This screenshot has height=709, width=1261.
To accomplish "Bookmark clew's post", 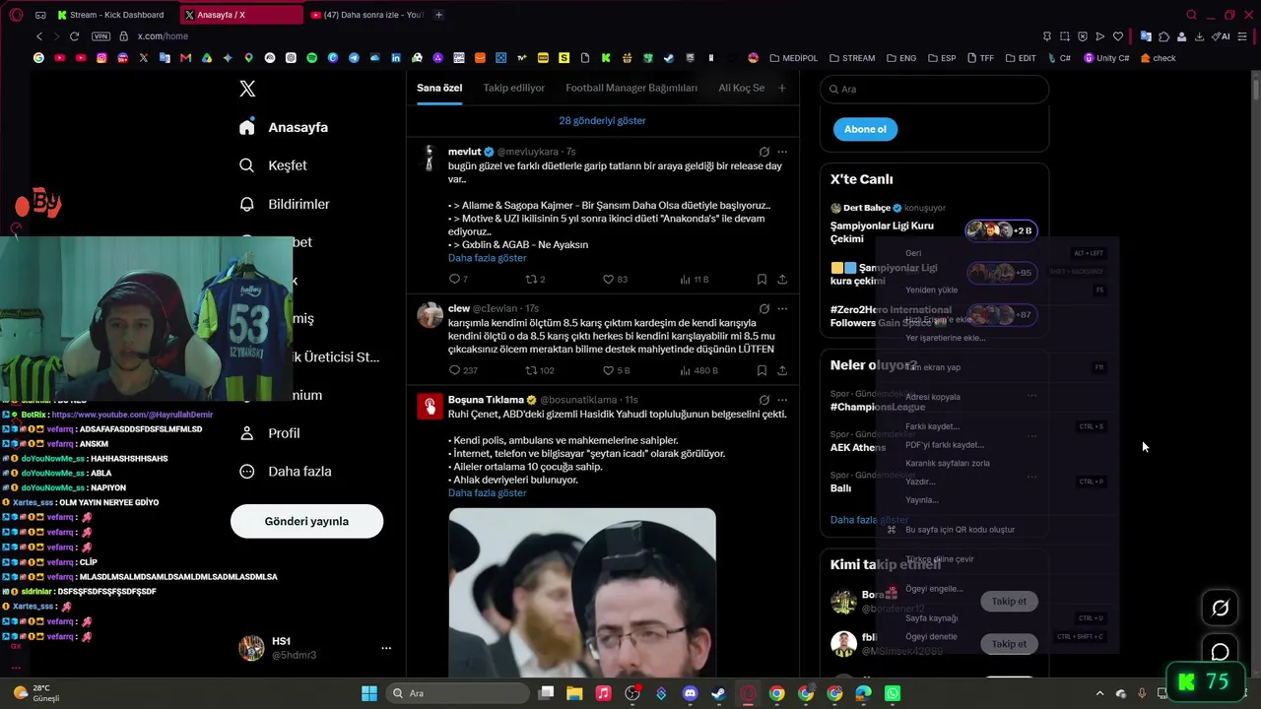I will [762, 370].
